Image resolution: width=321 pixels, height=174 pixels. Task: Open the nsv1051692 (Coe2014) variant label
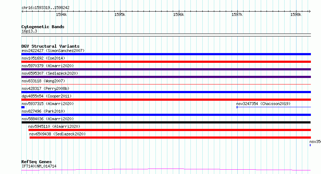click(x=43, y=58)
